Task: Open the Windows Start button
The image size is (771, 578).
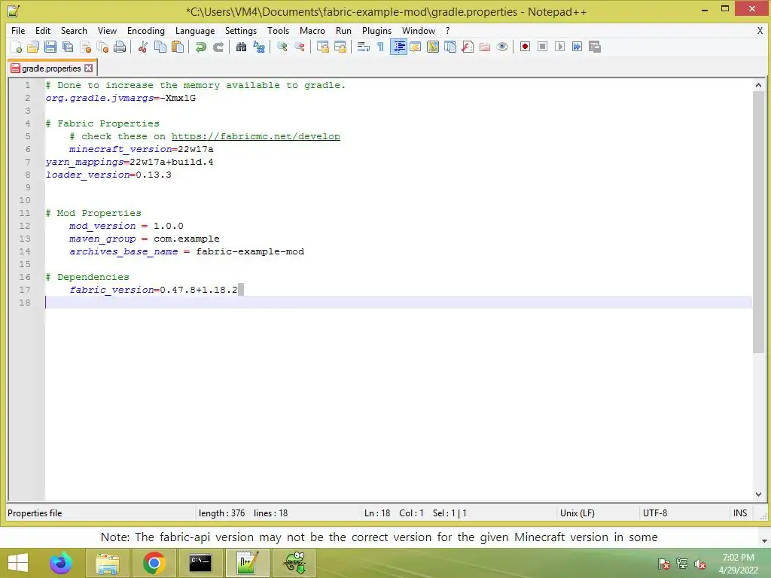Action: tap(18, 563)
